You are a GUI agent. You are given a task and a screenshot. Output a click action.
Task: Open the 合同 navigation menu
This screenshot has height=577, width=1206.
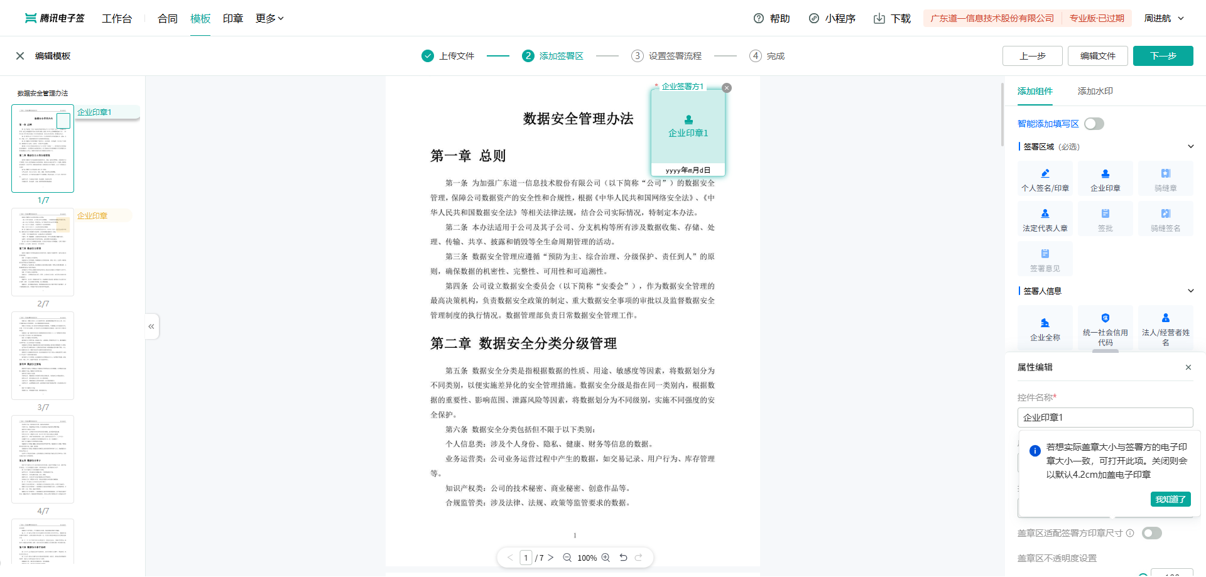pyautogui.click(x=168, y=19)
